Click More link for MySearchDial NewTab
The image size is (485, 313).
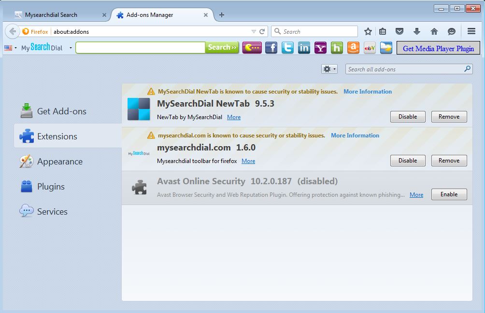[234, 117]
